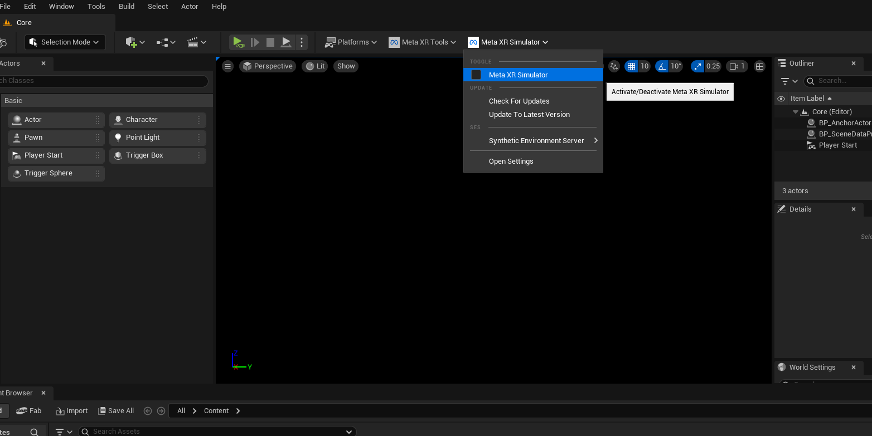Open the viewport Show menu

click(346, 66)
